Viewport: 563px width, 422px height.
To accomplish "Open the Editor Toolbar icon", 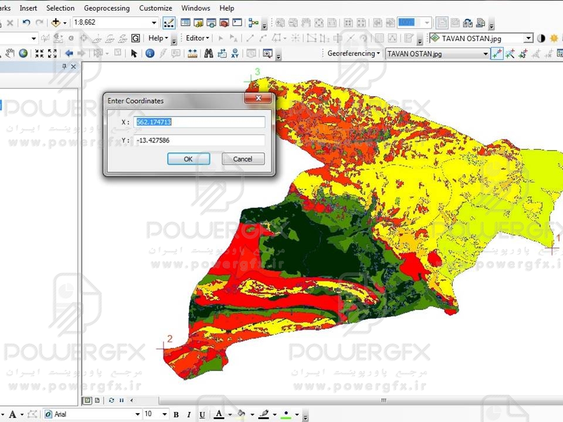I will [168, 23].
